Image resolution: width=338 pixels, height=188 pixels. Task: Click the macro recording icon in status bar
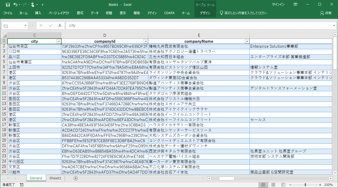pos(22,185)
